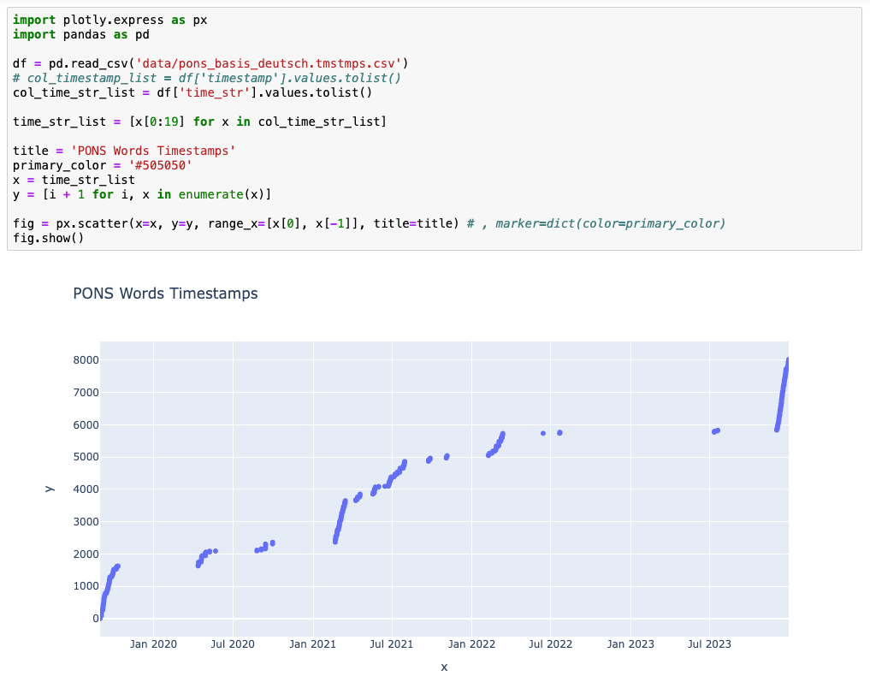Select the chart title 'PONS Words Timestamps'
The height and width of the screenshot is (682, 870).
(165, 294)
